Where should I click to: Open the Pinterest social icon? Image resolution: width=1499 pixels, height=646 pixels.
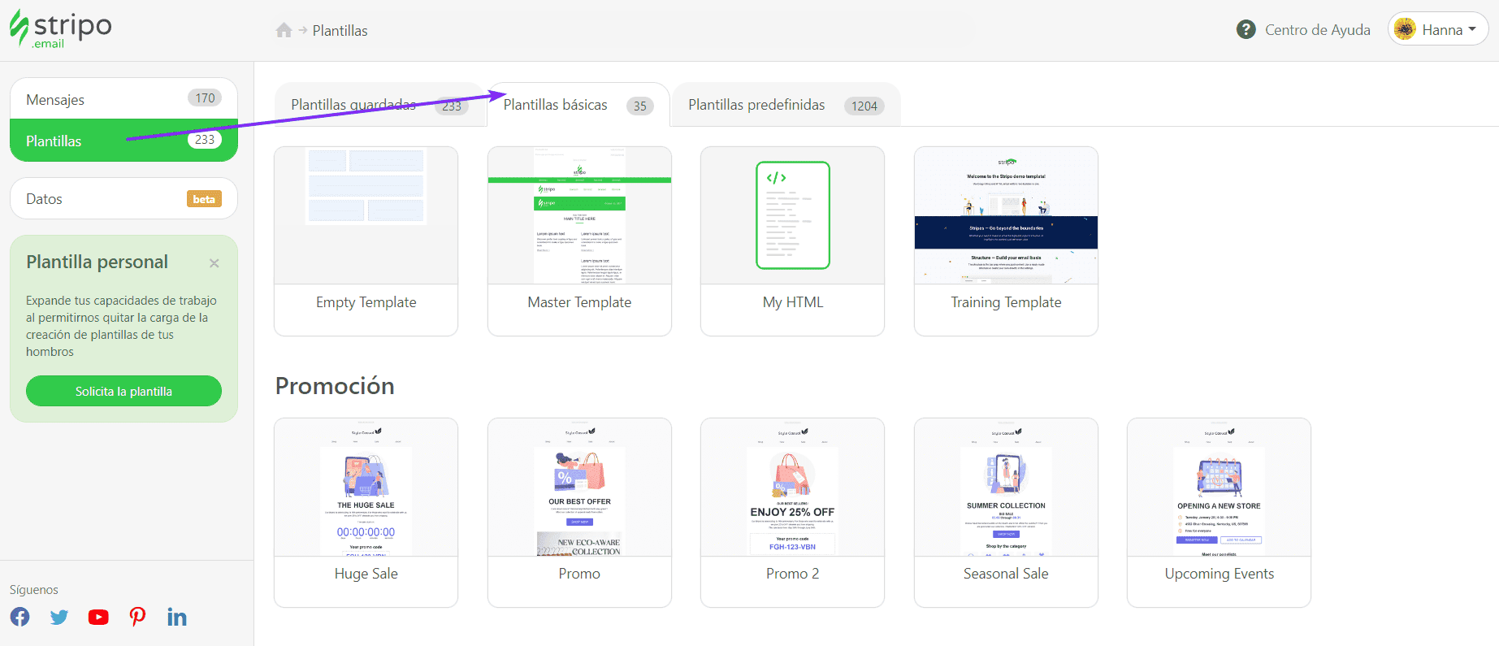tap(137, 617)
